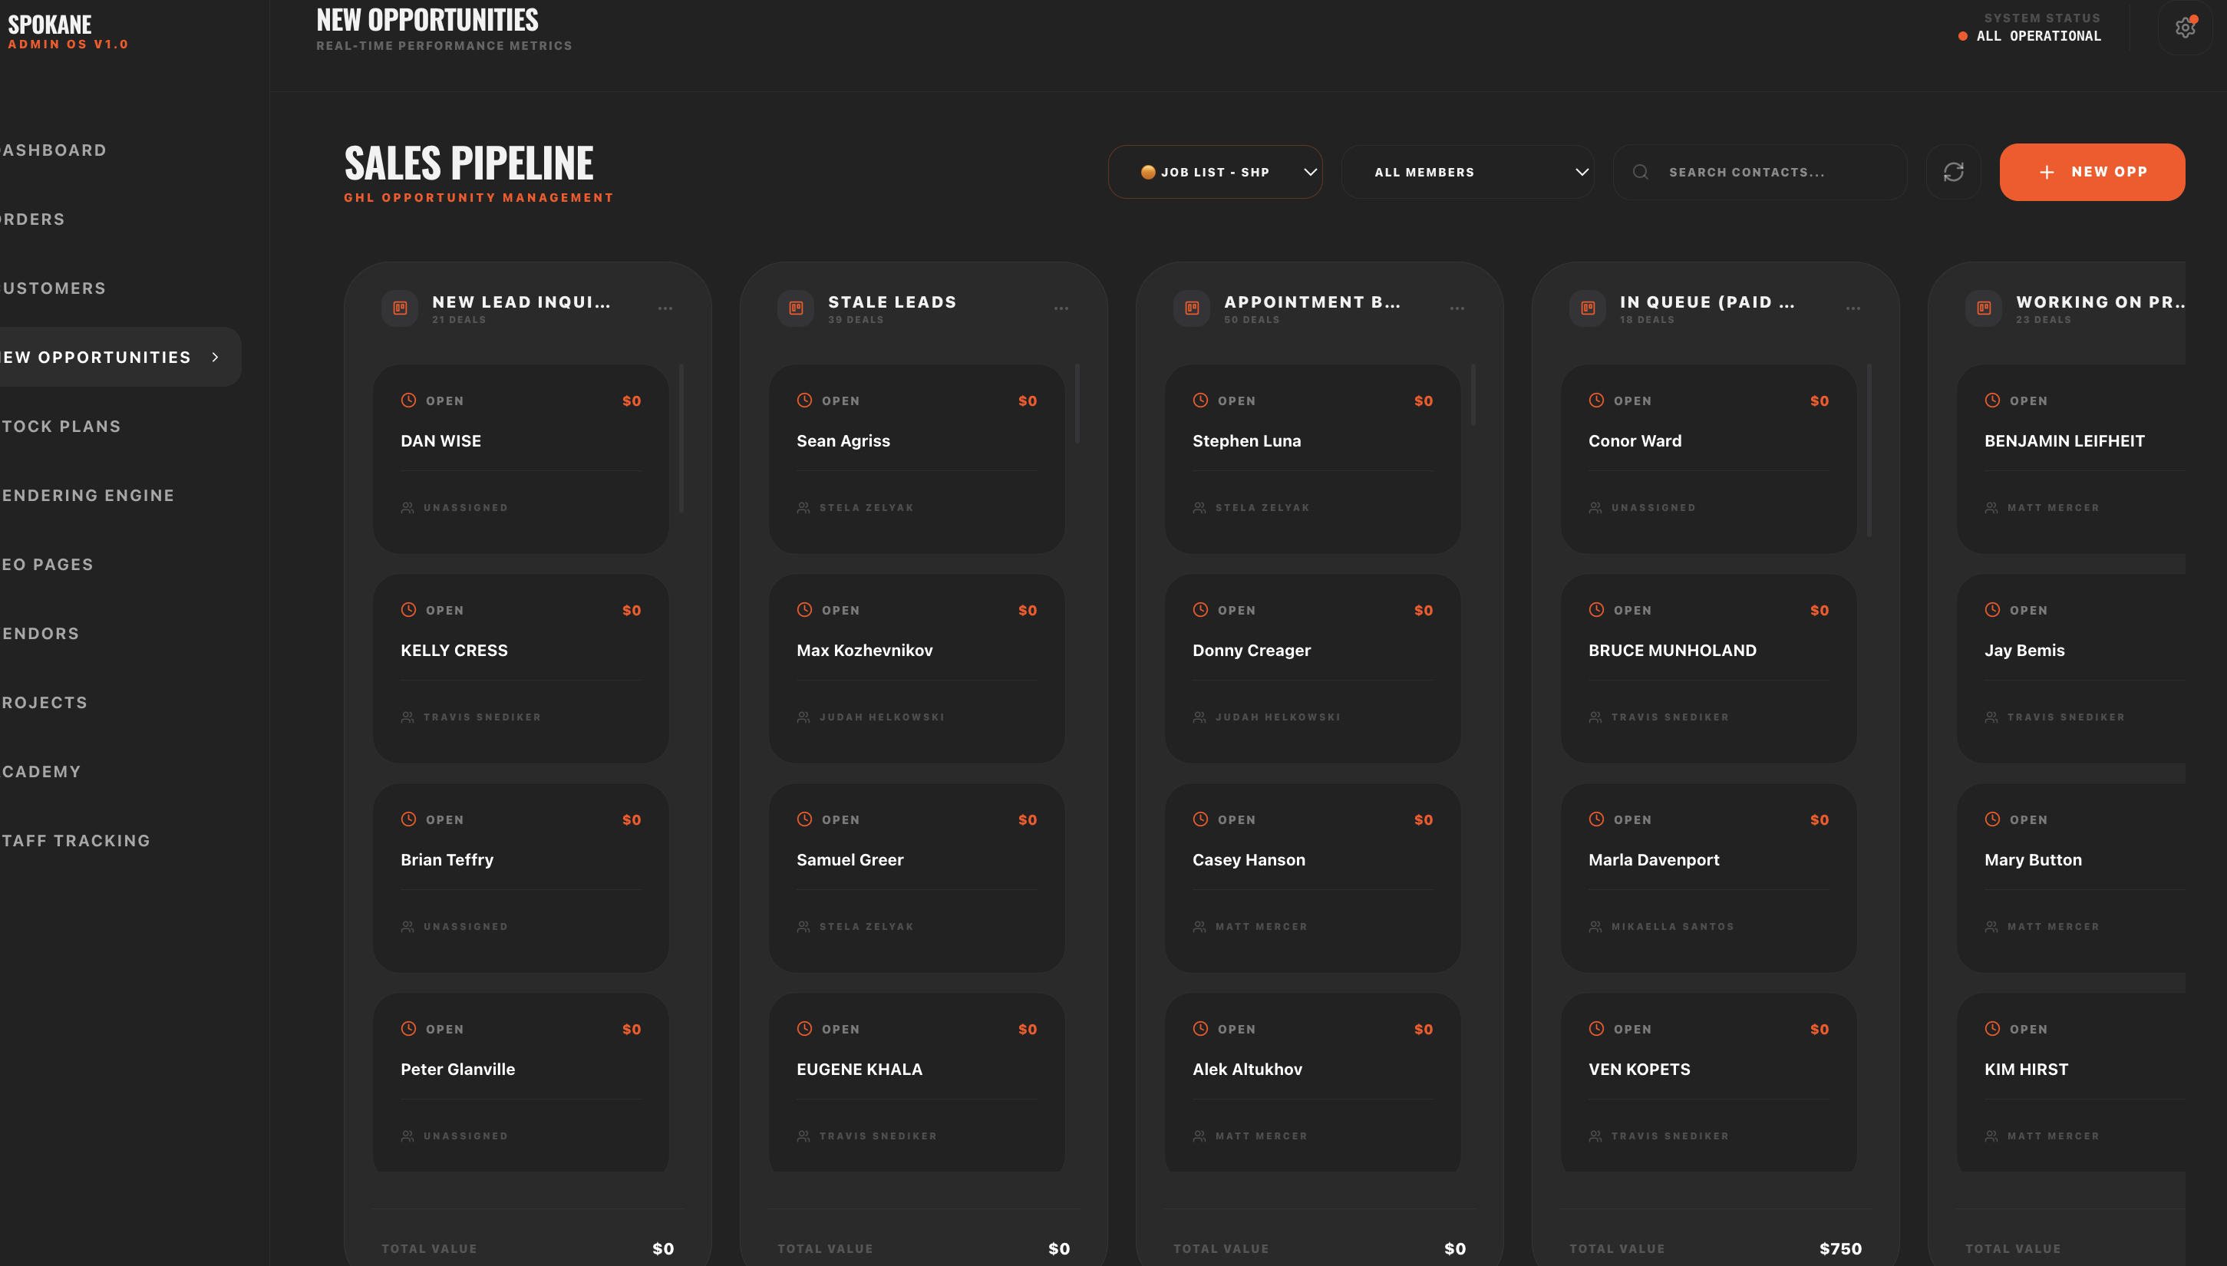Screen dimensions: 2227x1266
Task: Open the Job List - SHP pipeline dropdown
Action: tap(1215, 172)
